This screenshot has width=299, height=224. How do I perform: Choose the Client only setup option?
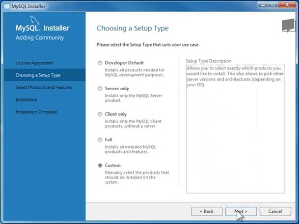pos(100,114)
